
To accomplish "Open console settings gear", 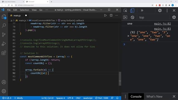I will point(174,17).
